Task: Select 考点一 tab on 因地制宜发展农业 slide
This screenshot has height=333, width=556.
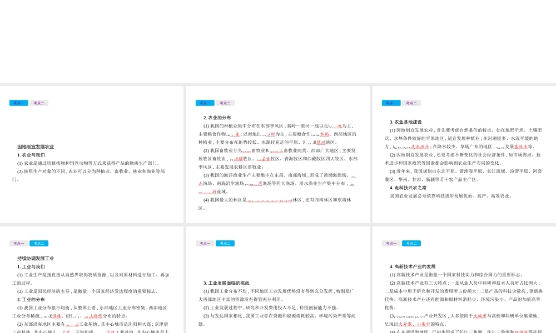Action: point(19,103)
